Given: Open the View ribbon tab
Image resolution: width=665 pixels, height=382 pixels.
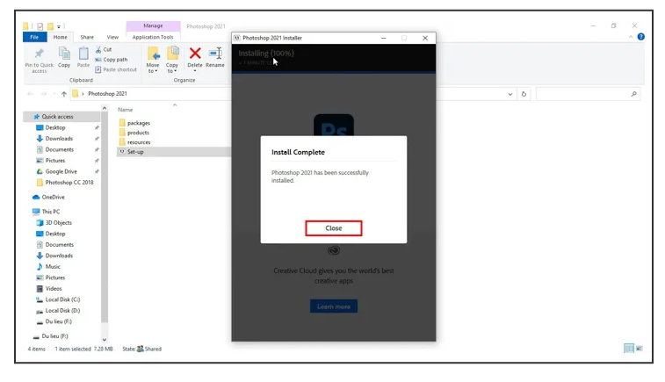Looking at the screenshot, I should tap(112, 37).
